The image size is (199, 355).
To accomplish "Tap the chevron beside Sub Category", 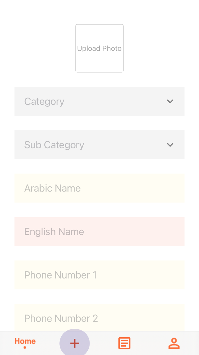I will (x=170, y=145).
